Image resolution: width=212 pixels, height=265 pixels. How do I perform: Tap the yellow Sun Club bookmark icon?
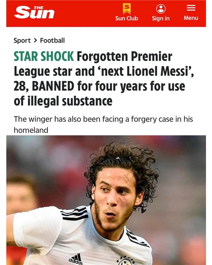(x=127, y=9)
